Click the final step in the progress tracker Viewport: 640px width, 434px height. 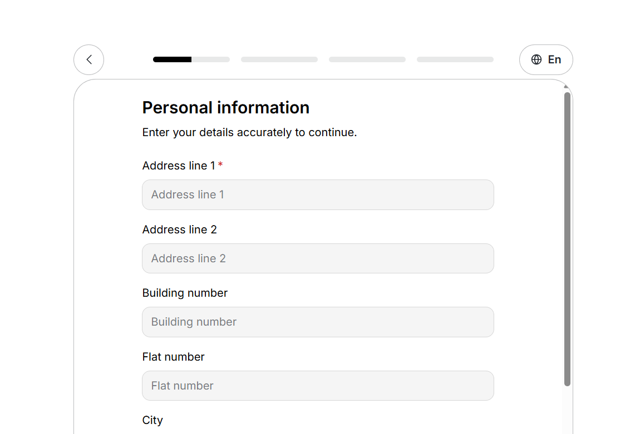455,59
